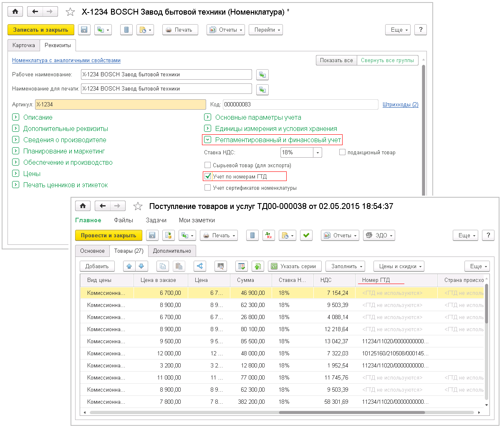502x430 pixels.
Task: Click Добавить button
Action: click(x=97, y=266)
